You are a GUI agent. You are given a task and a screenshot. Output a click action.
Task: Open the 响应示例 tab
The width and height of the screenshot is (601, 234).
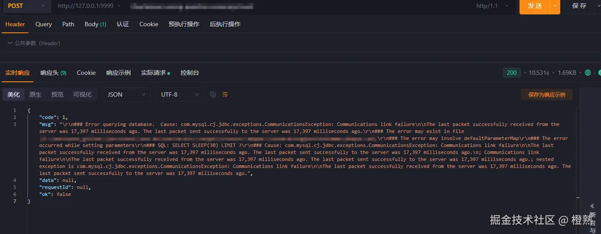click(x=118, y=73)
